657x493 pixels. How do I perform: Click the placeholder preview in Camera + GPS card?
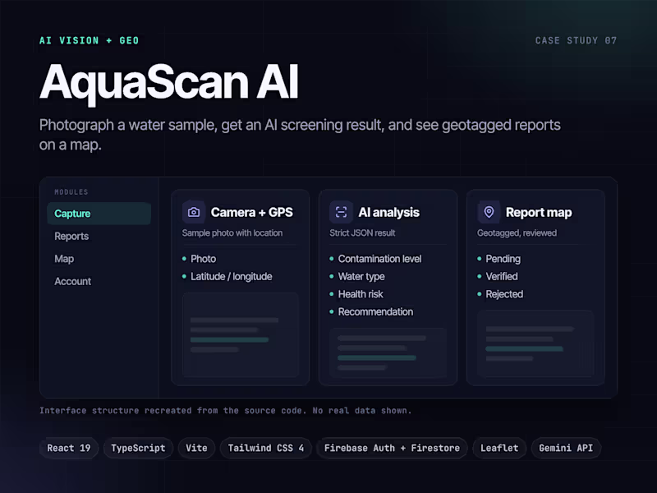241,334
